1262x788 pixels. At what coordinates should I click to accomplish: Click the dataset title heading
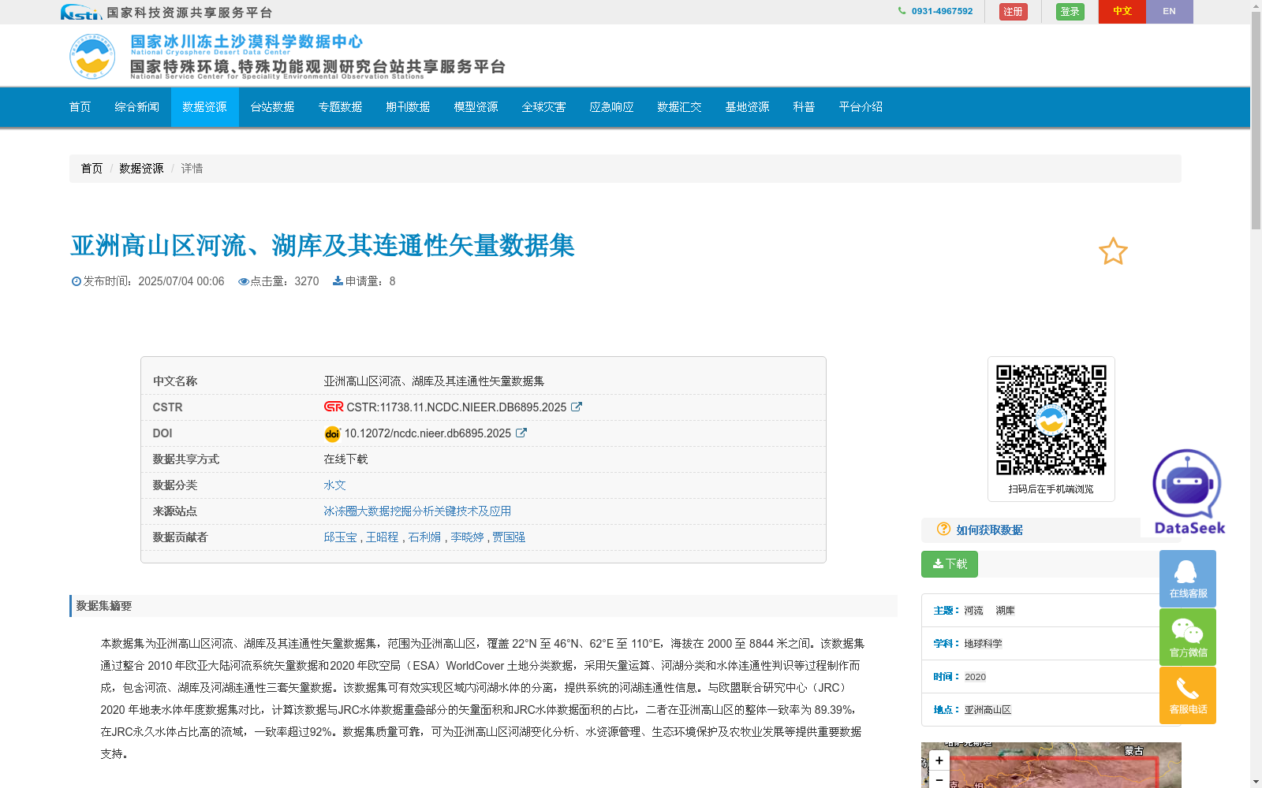(x=323, y=246)
